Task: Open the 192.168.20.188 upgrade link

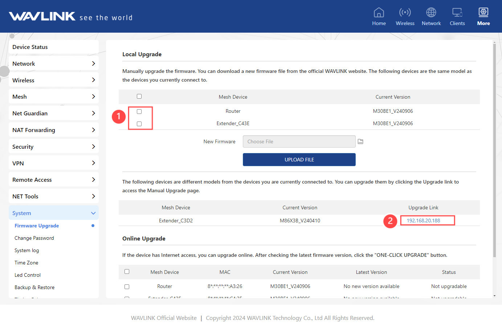Action: click(x=423, y=221)
